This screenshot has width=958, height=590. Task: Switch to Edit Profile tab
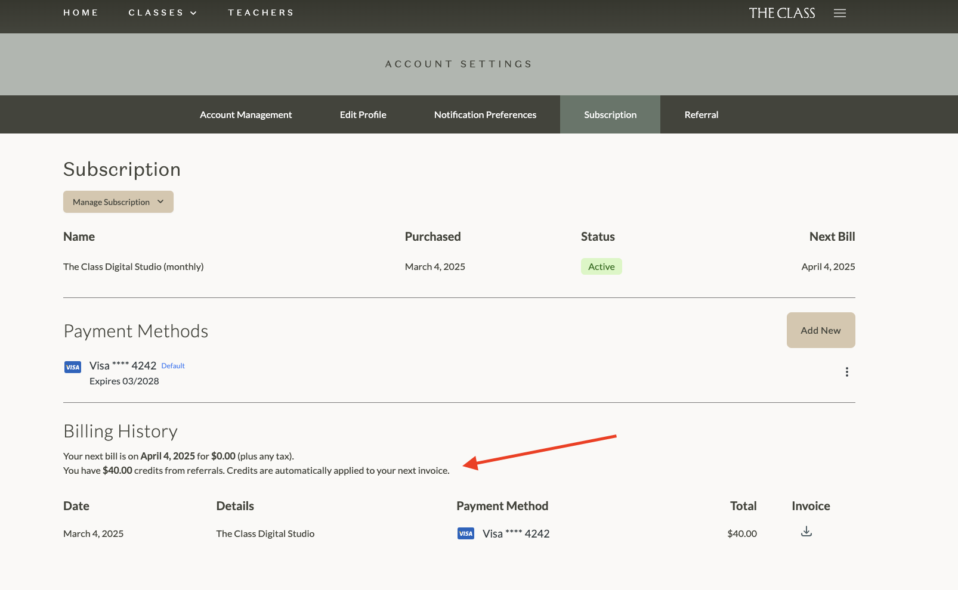(363, 114)
